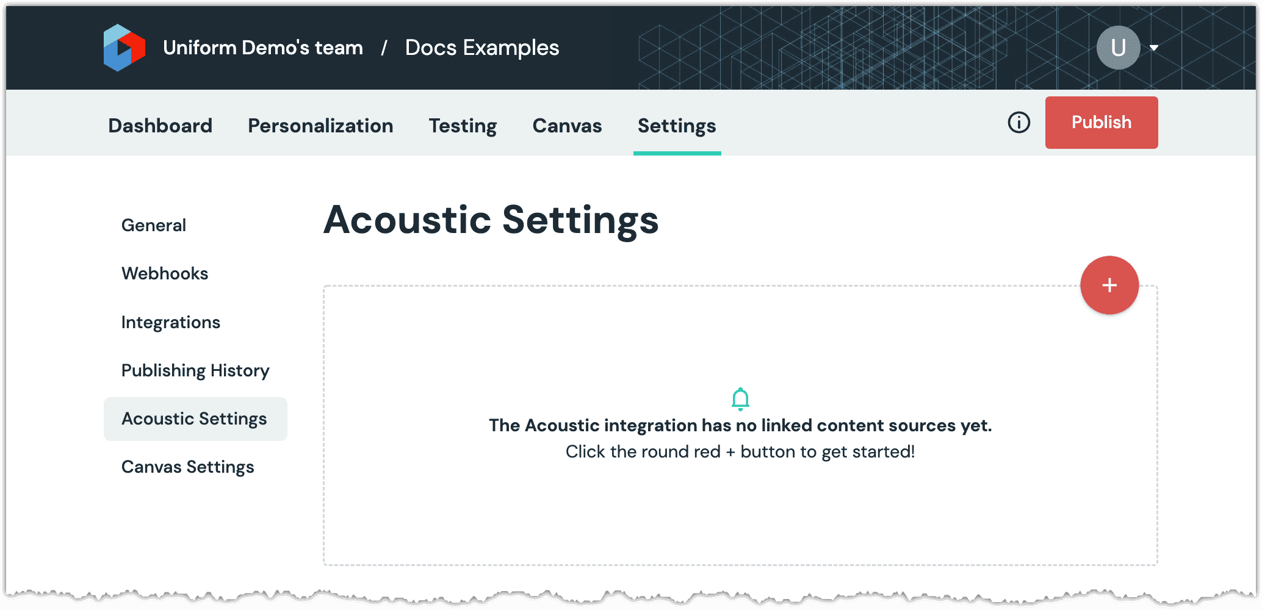Open Canvas Settings in sidebar

188,467
